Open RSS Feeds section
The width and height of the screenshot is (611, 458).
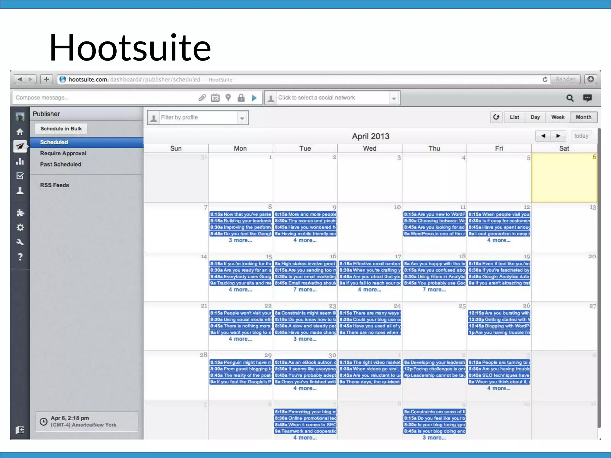pyautogui.click(x=54, y=185)
